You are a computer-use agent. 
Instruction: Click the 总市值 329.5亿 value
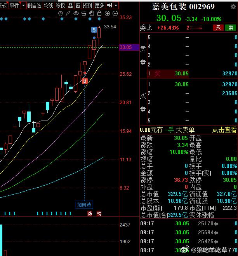pos(178,194)
